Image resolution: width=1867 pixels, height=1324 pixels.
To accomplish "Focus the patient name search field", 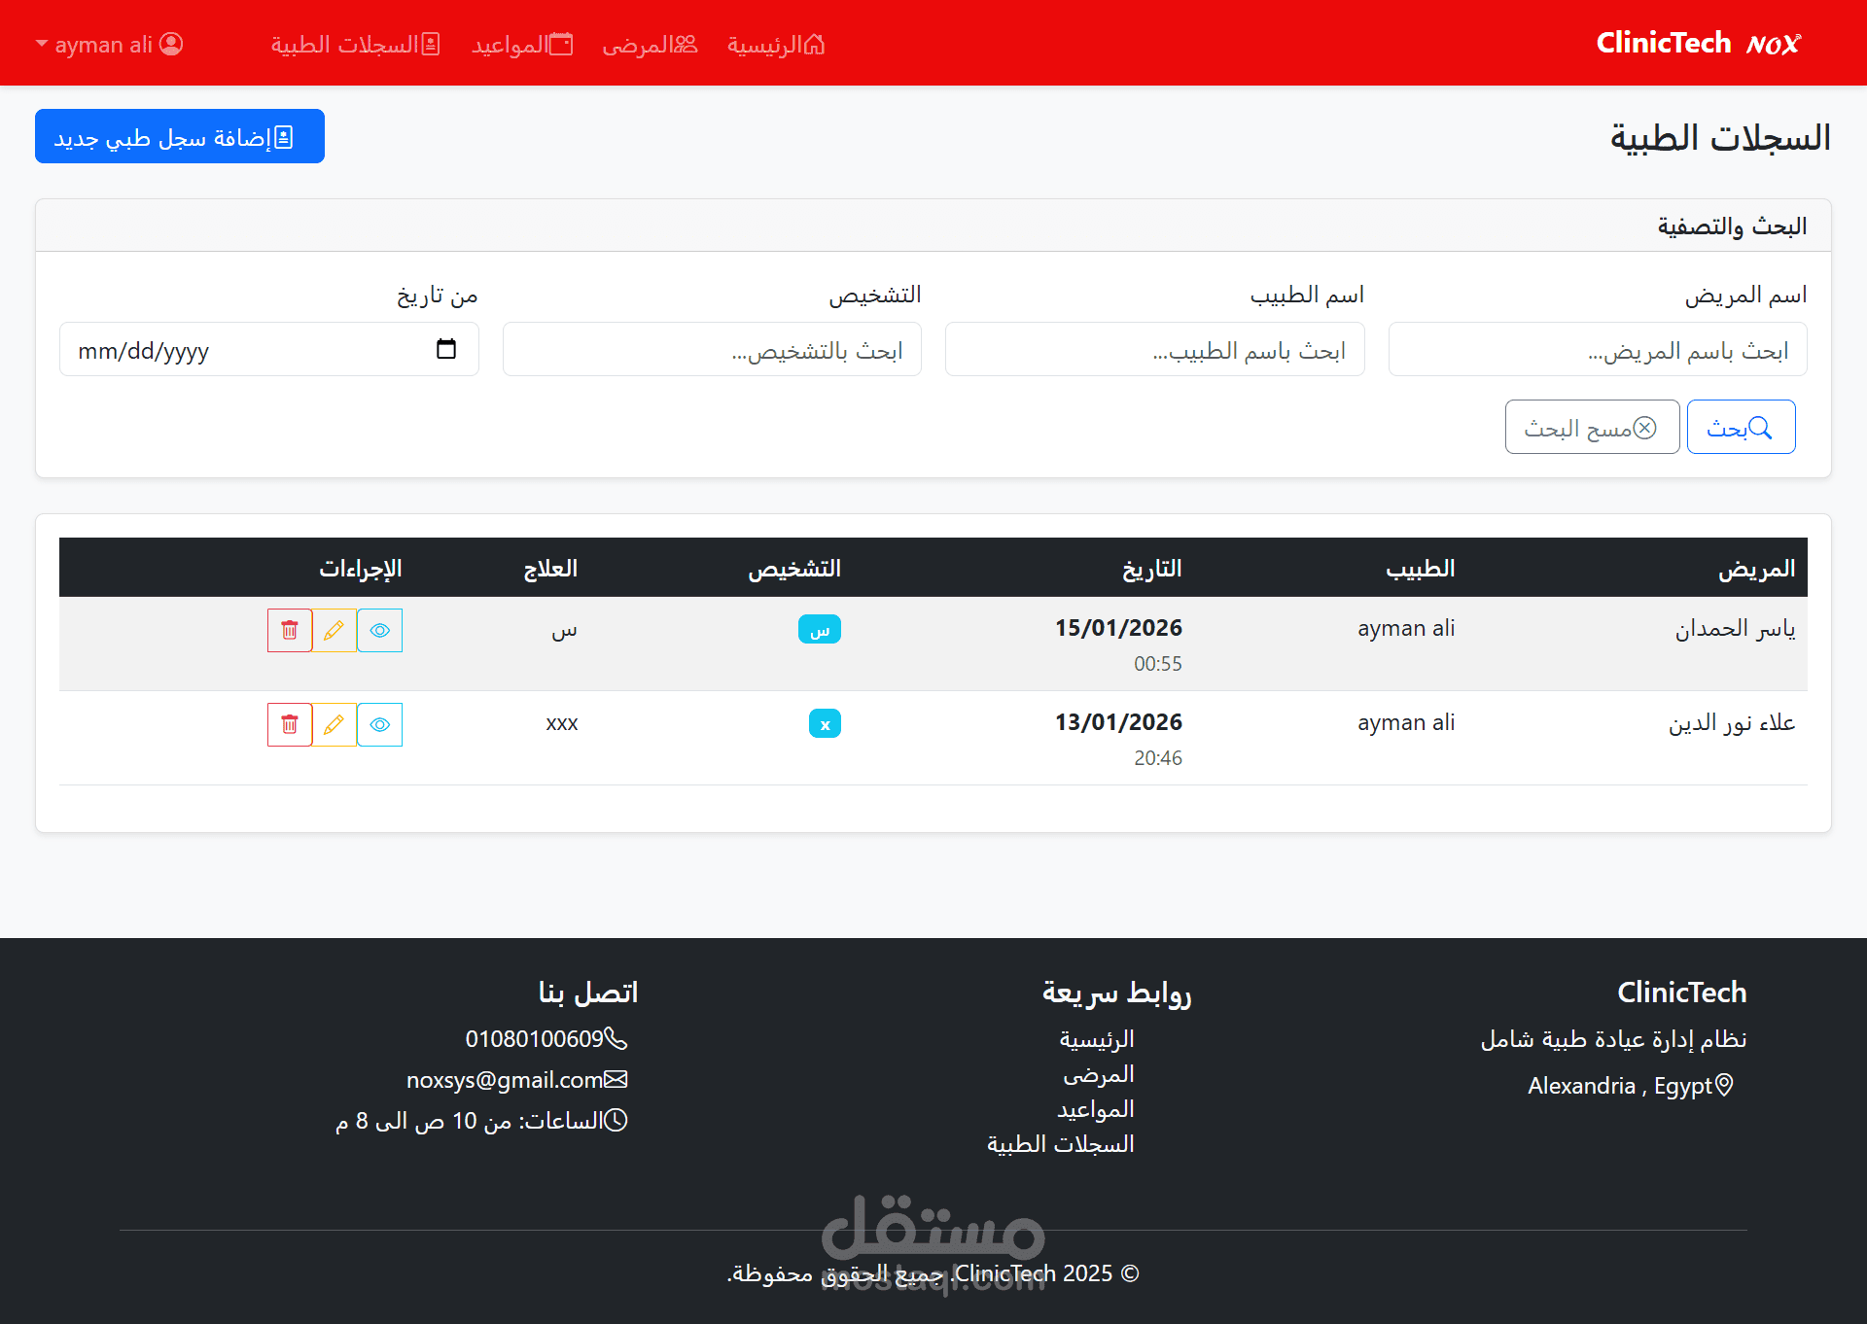I will click(1597, 350).
